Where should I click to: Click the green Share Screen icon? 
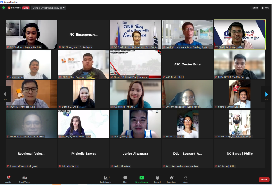[x=142, y=178]
